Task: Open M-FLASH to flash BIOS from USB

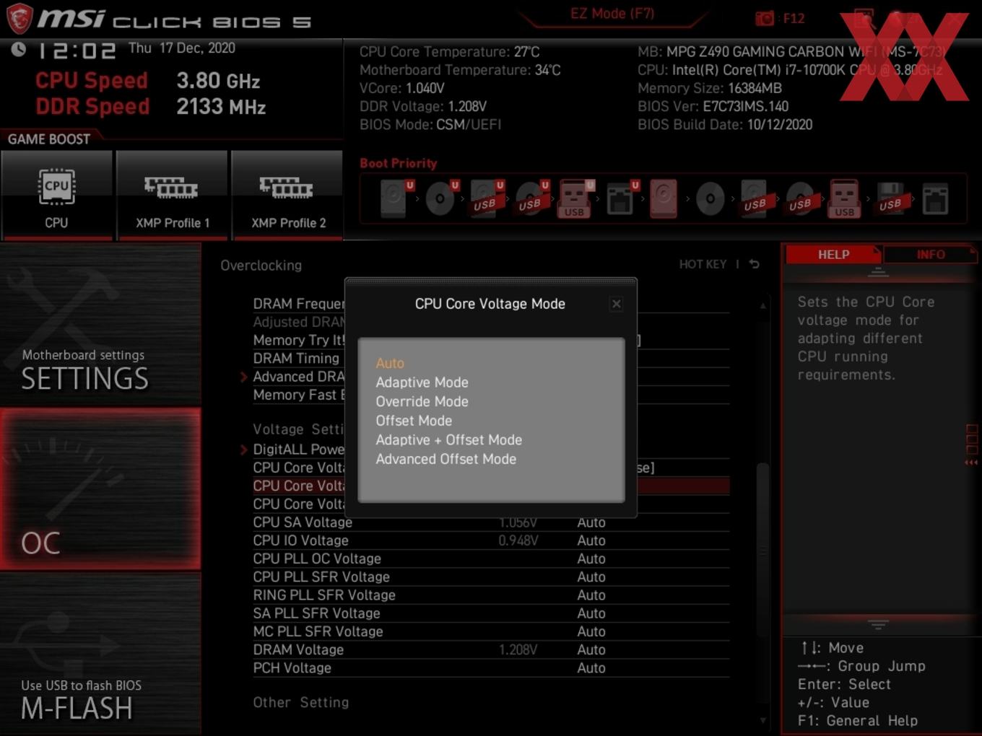Action: point(100,654)
